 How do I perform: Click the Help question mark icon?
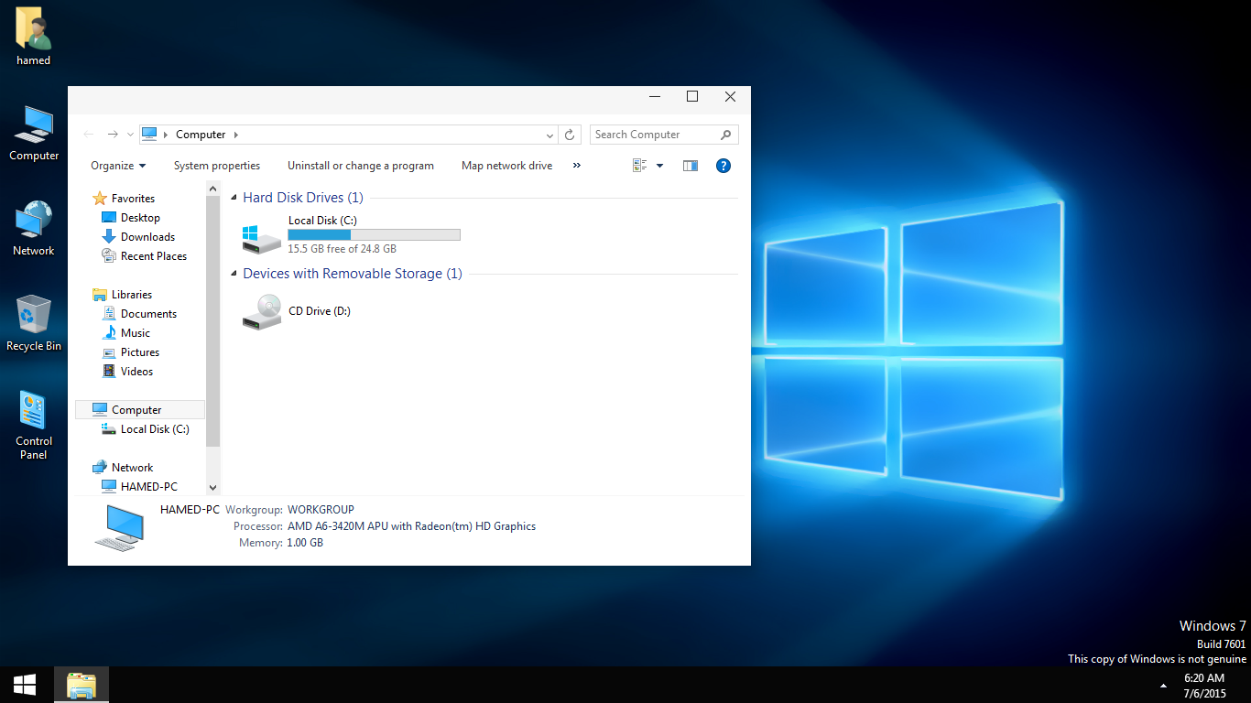(723, 166)
